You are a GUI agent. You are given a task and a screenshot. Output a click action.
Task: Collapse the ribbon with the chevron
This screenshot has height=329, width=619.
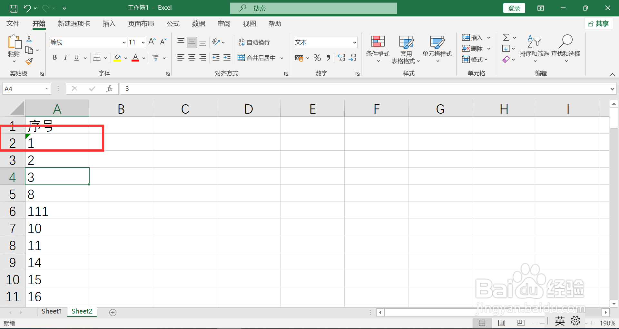612,74
